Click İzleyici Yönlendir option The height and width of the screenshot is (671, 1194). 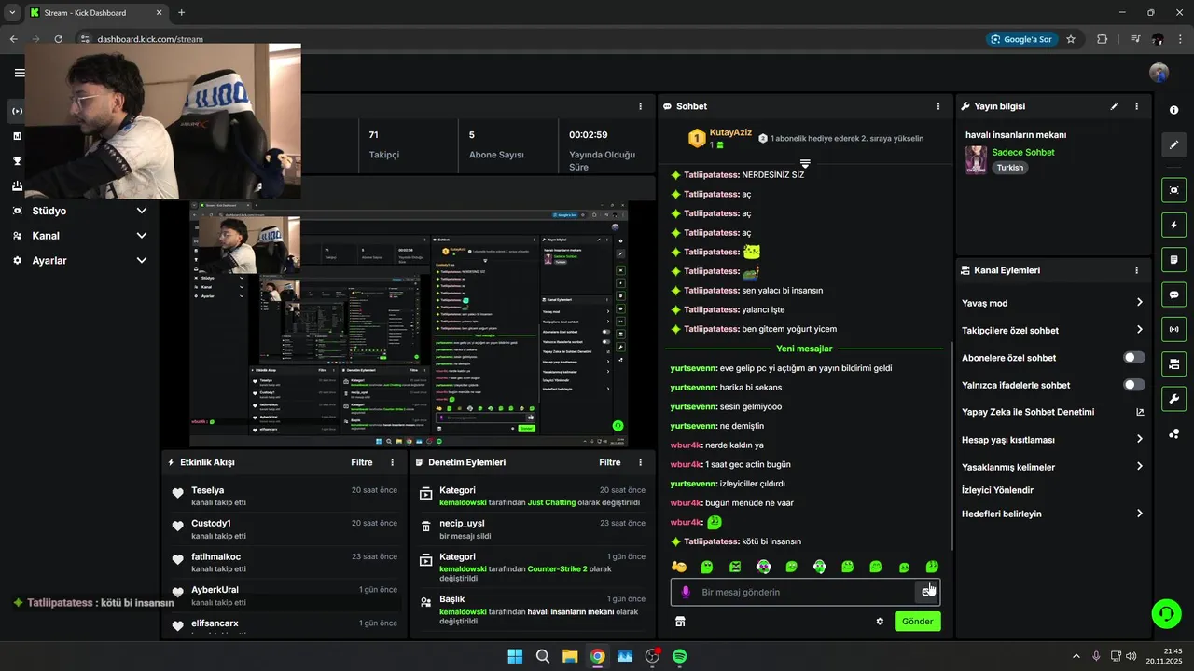click(x=997, y=490)
